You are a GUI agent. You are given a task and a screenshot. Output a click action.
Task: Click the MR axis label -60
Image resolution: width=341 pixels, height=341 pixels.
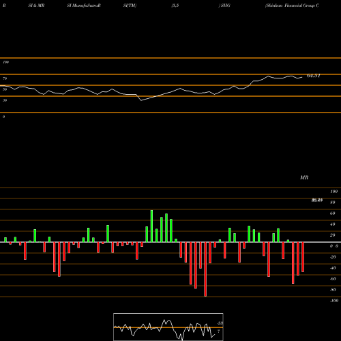coord(333,279)
